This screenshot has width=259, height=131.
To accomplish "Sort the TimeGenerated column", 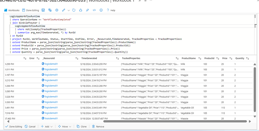I will [x=117, y=58].
